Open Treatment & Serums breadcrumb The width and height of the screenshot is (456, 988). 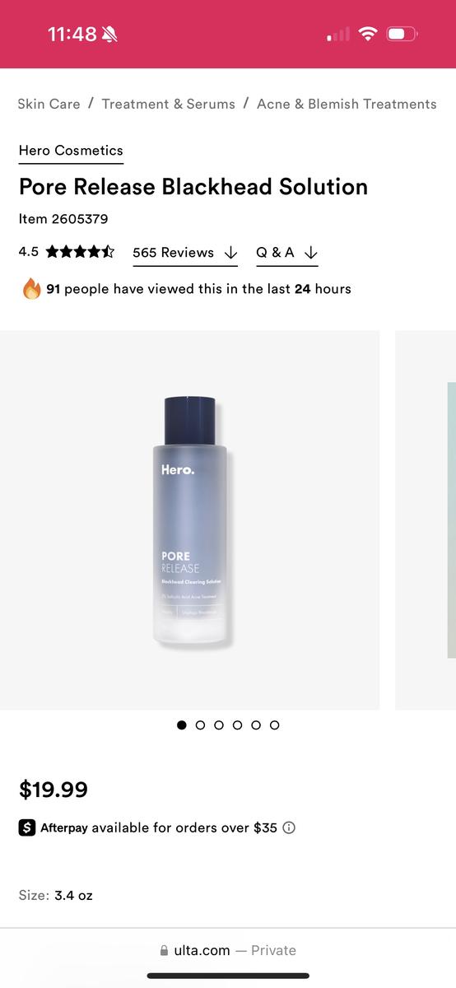(169, 104)
